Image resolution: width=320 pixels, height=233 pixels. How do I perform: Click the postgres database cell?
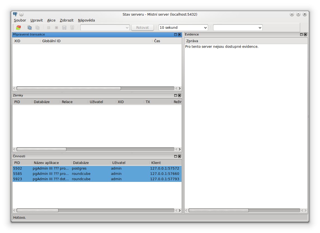click(79, 168)
